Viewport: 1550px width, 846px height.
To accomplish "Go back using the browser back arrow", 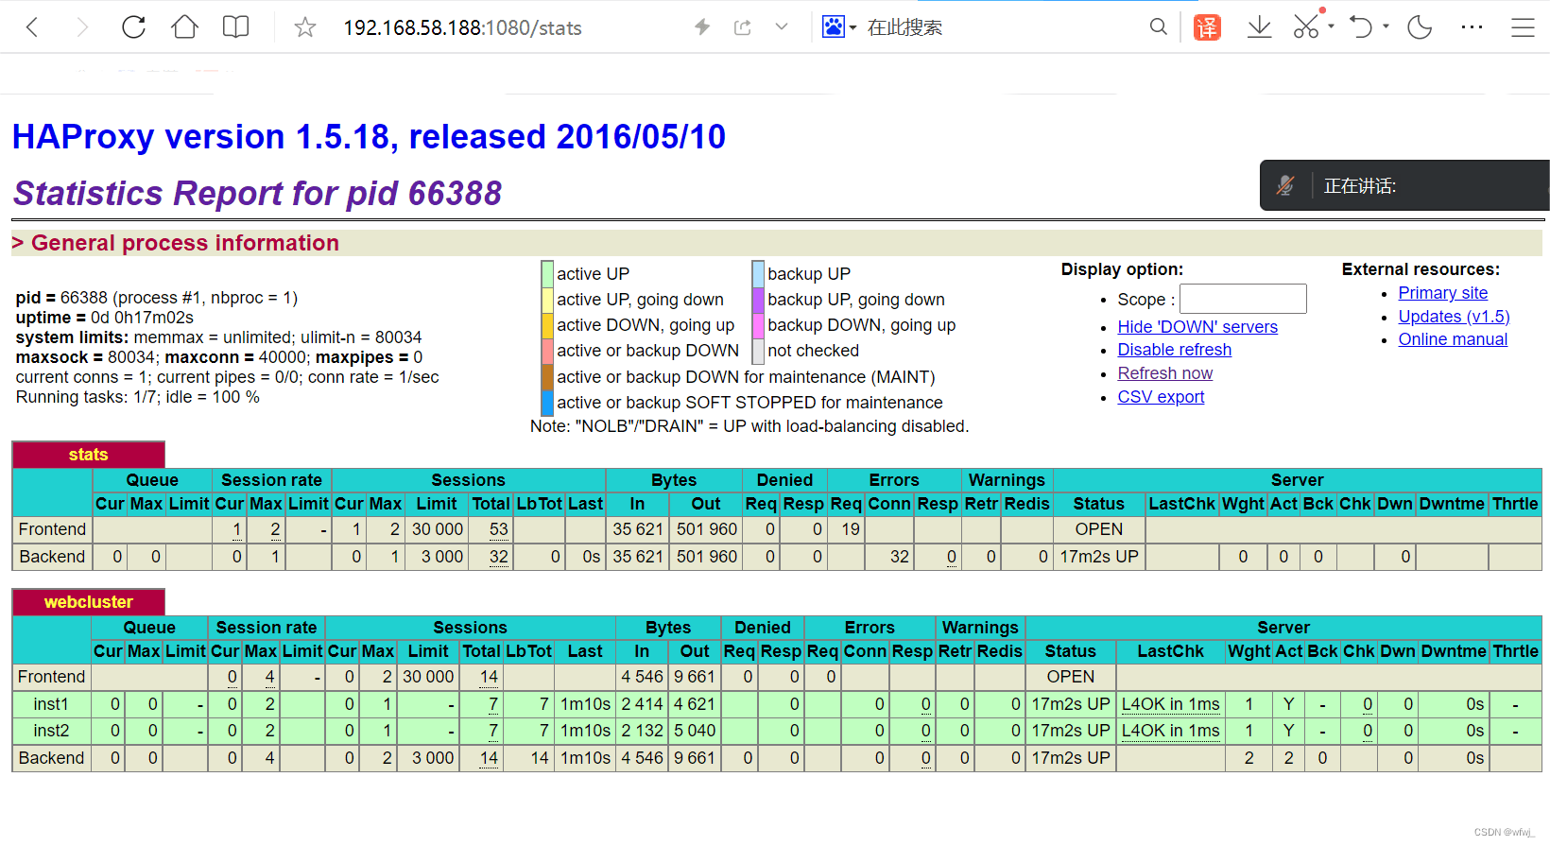I will tap(32, 27).
